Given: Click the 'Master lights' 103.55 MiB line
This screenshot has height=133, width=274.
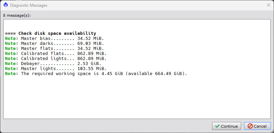Looking at the screenshot, I should pyautogui.click(x=56, y=68).
